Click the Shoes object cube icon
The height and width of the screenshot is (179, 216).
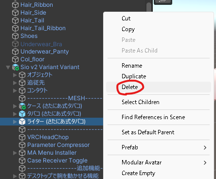click(16, 36)
